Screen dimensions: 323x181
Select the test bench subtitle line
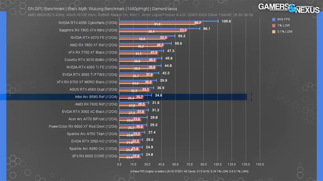tap(140, 15)
